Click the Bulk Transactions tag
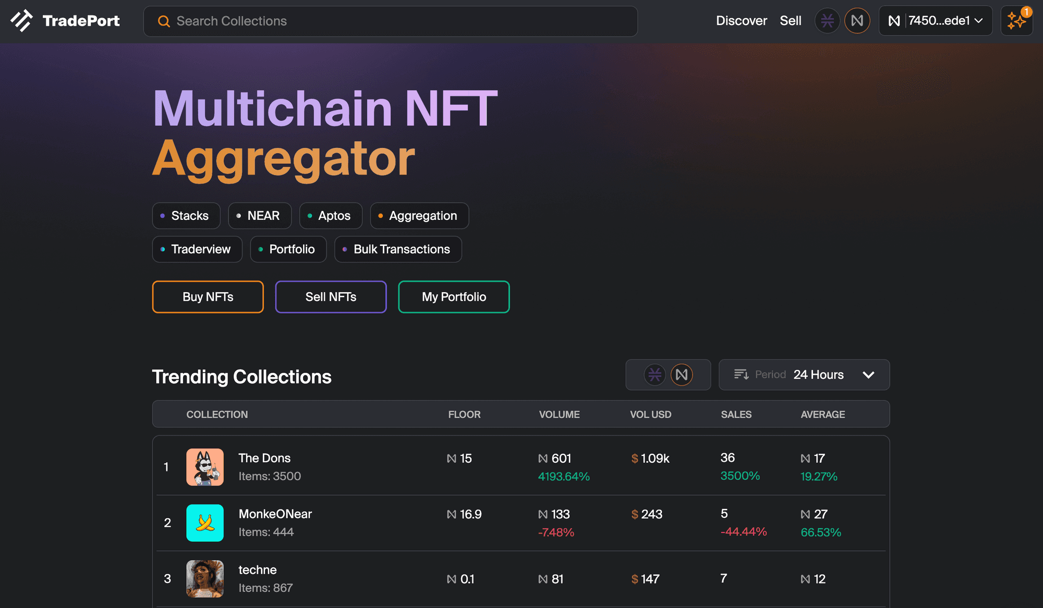The width and height of the screenshot is (1043, 608). click(x=398, y=249)
